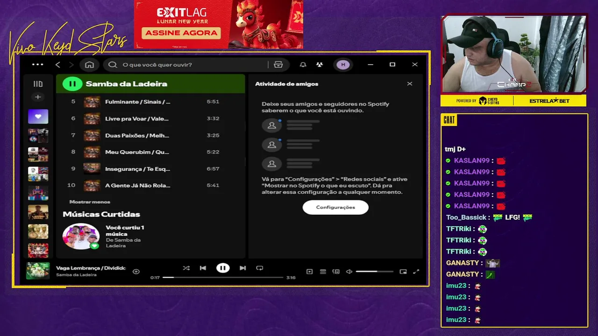598x336 pixels.
Task: Click the EstrelaBet sponsor logo
Action: tap(549, 101)
